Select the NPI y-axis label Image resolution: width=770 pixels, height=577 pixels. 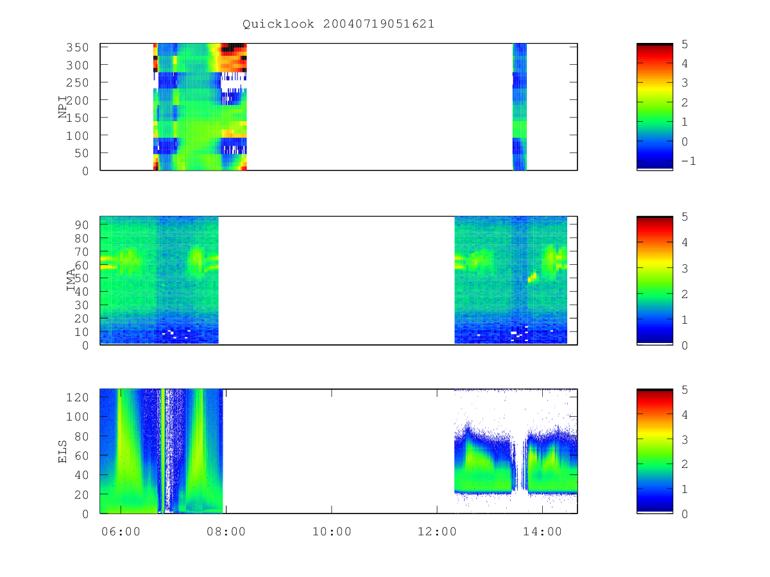[64, 107]
